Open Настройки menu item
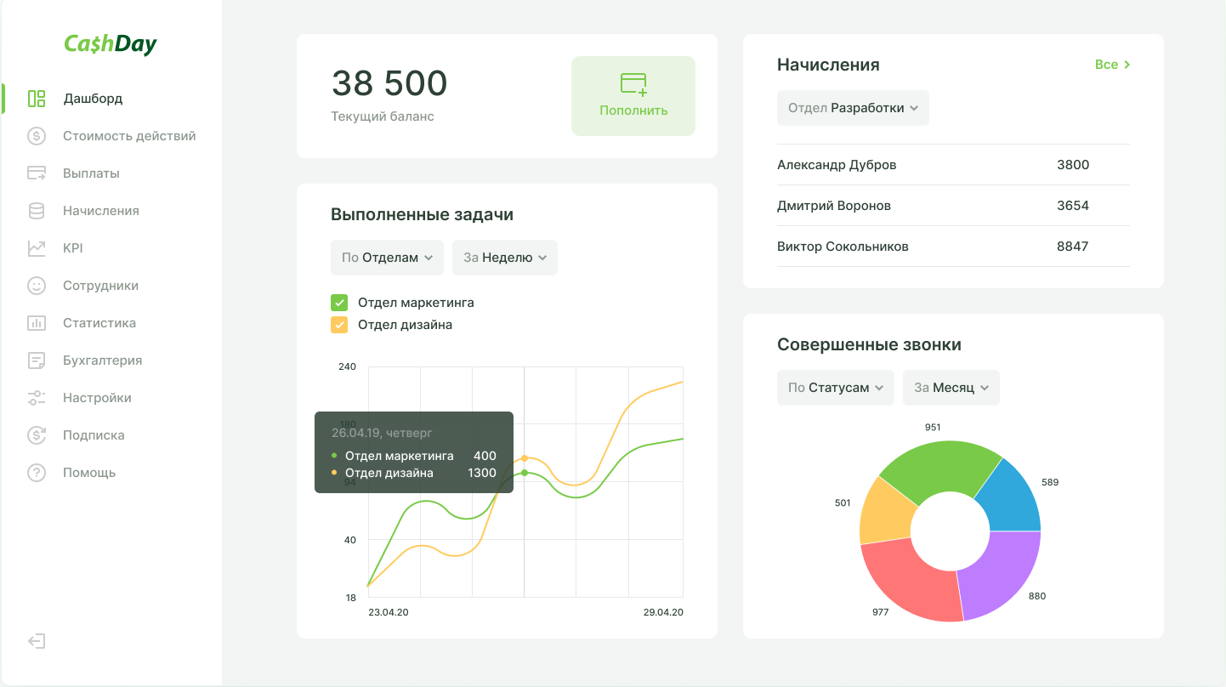This screenshot has width=1226, height=687. pos(97,398)
